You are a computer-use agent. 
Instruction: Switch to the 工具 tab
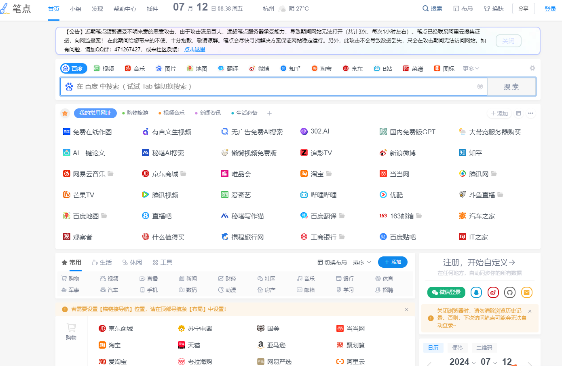[163, 262]
